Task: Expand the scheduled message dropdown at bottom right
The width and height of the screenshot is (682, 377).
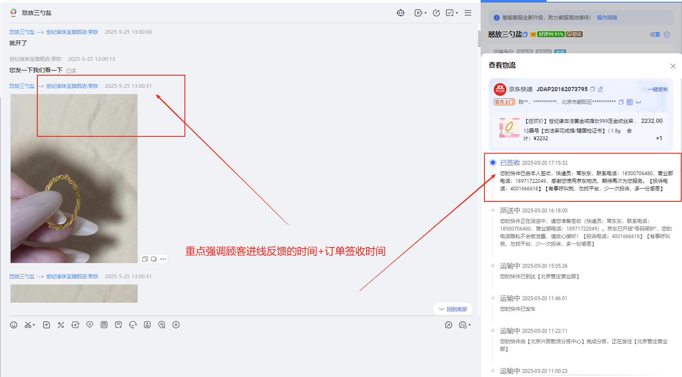Action: (x=469, y=325)
